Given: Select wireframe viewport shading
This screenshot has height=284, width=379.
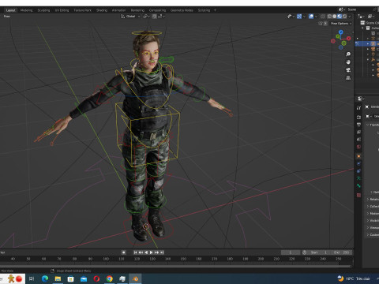Looking at the screenshot, I should 329,17.
